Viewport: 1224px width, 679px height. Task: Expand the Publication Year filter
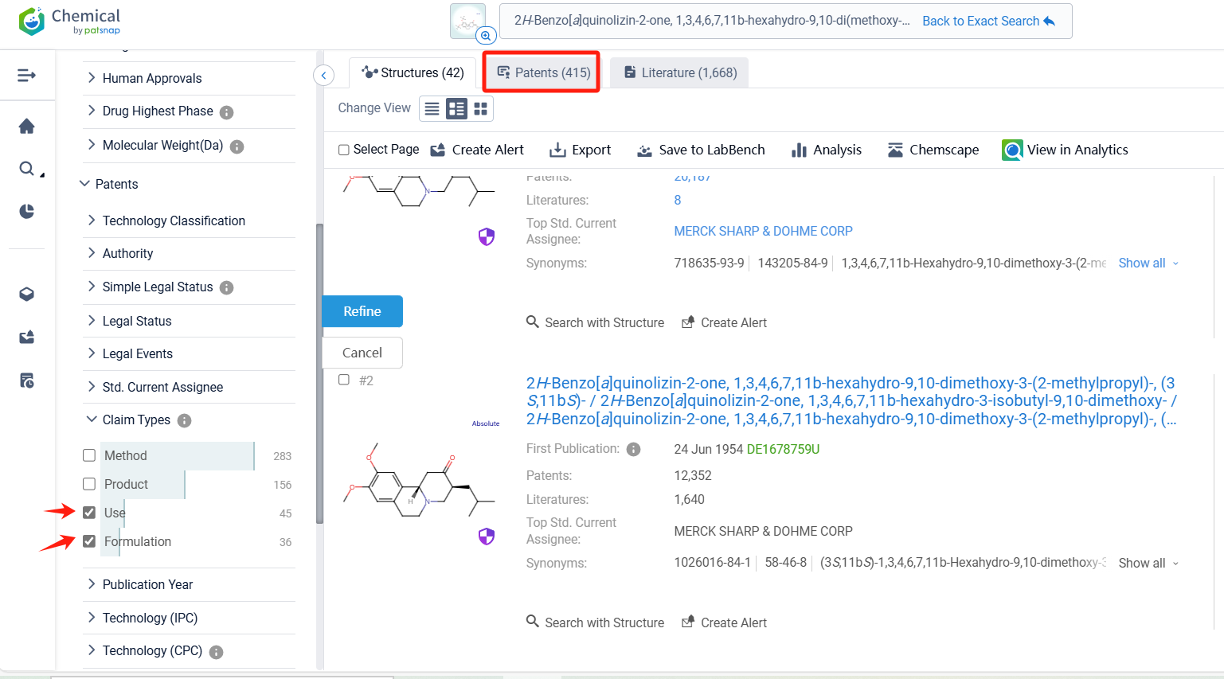pyautogui.click(x=147, y=584)
